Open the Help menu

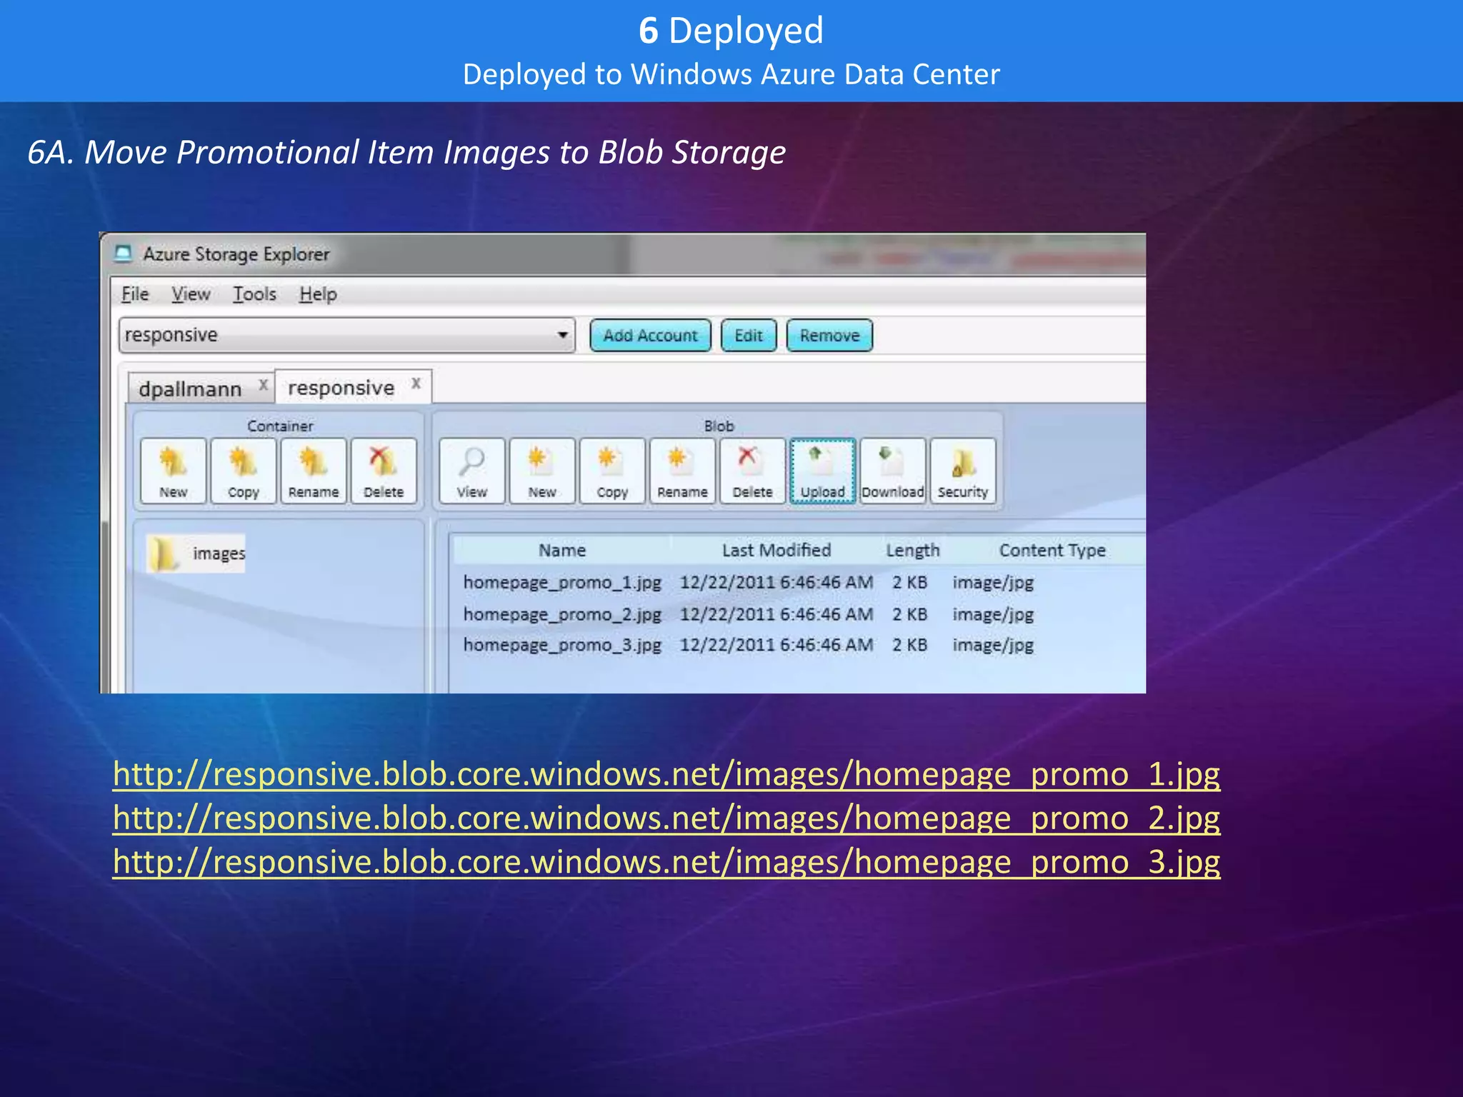pos(318,294)
